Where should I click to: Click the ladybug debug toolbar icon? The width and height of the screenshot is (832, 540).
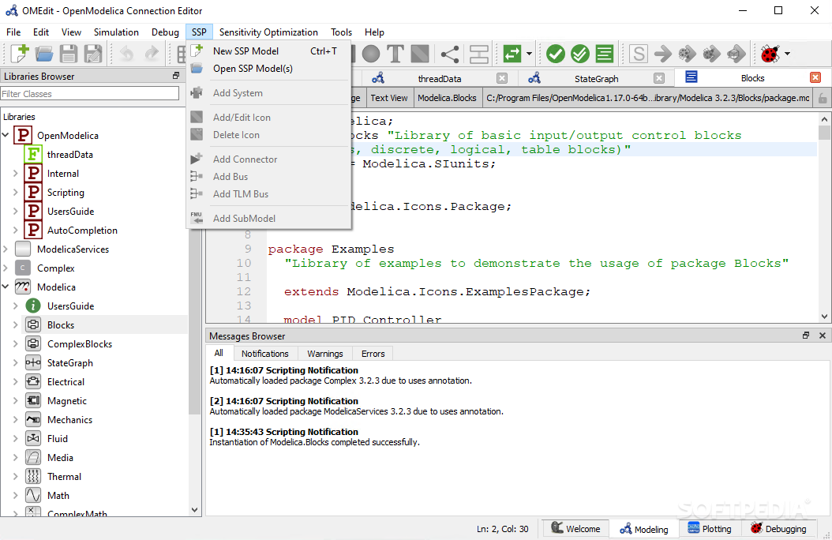coord(770,54)
